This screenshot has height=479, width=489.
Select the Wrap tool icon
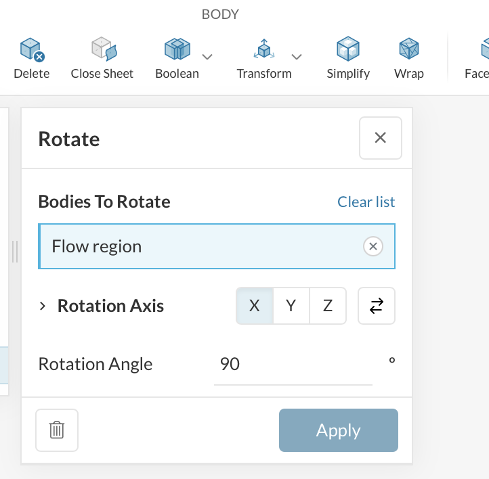408,50
